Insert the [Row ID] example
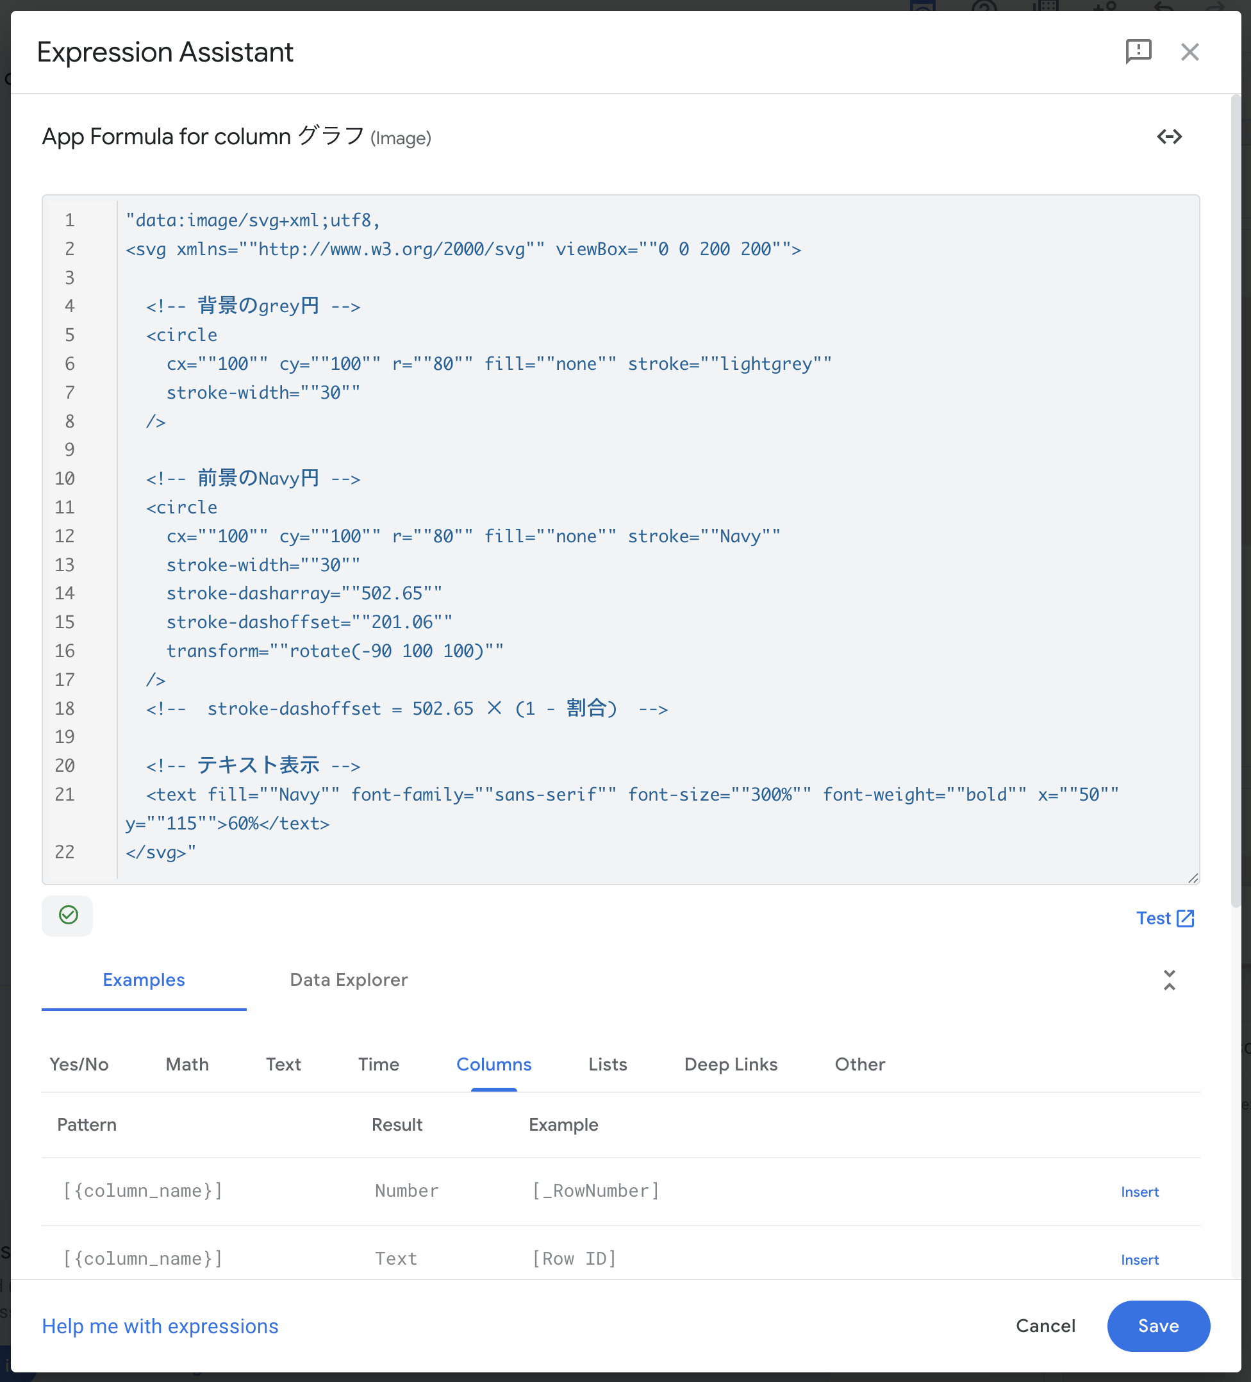 click(x=1139, y=1260)
